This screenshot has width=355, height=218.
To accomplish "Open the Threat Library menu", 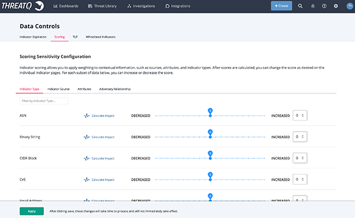I will (102, 6).
